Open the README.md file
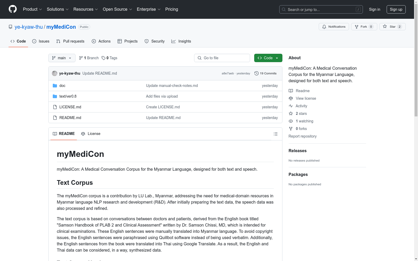The image size is (418, 261). click(x=70, y=118)
